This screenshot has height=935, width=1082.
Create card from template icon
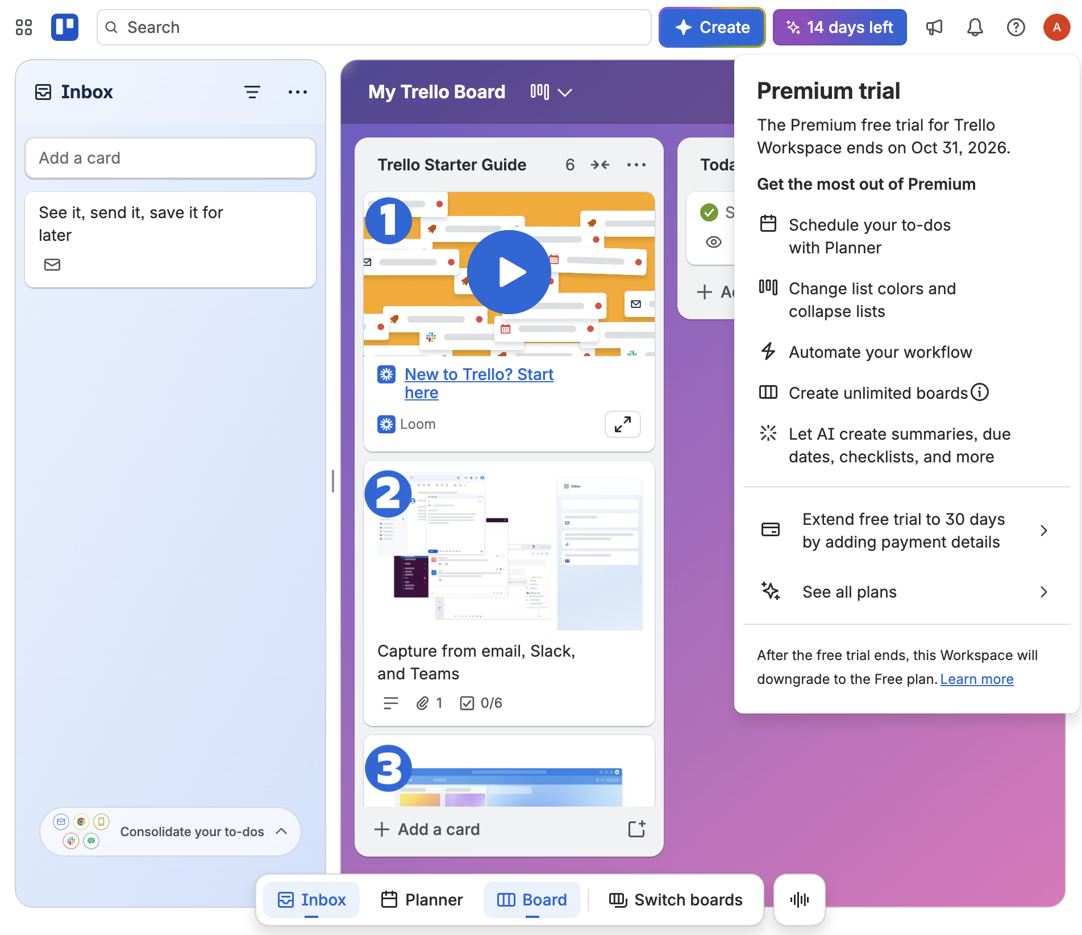(636, 829)
